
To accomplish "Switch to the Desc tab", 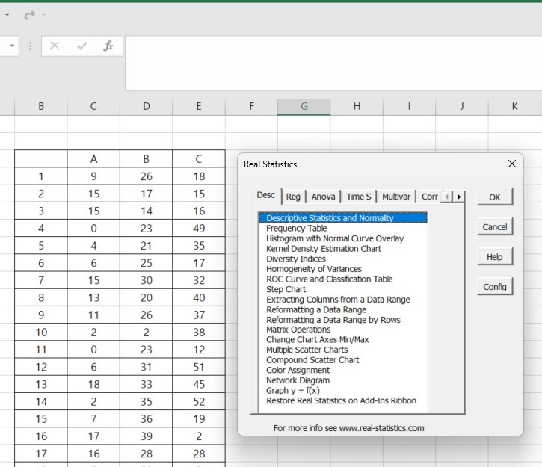I will [266, 195].
